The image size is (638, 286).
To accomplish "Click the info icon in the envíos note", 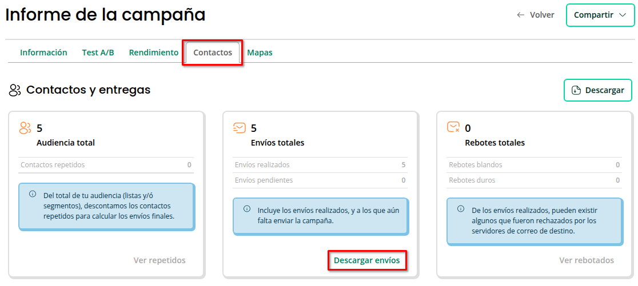I will pos(247,209).
